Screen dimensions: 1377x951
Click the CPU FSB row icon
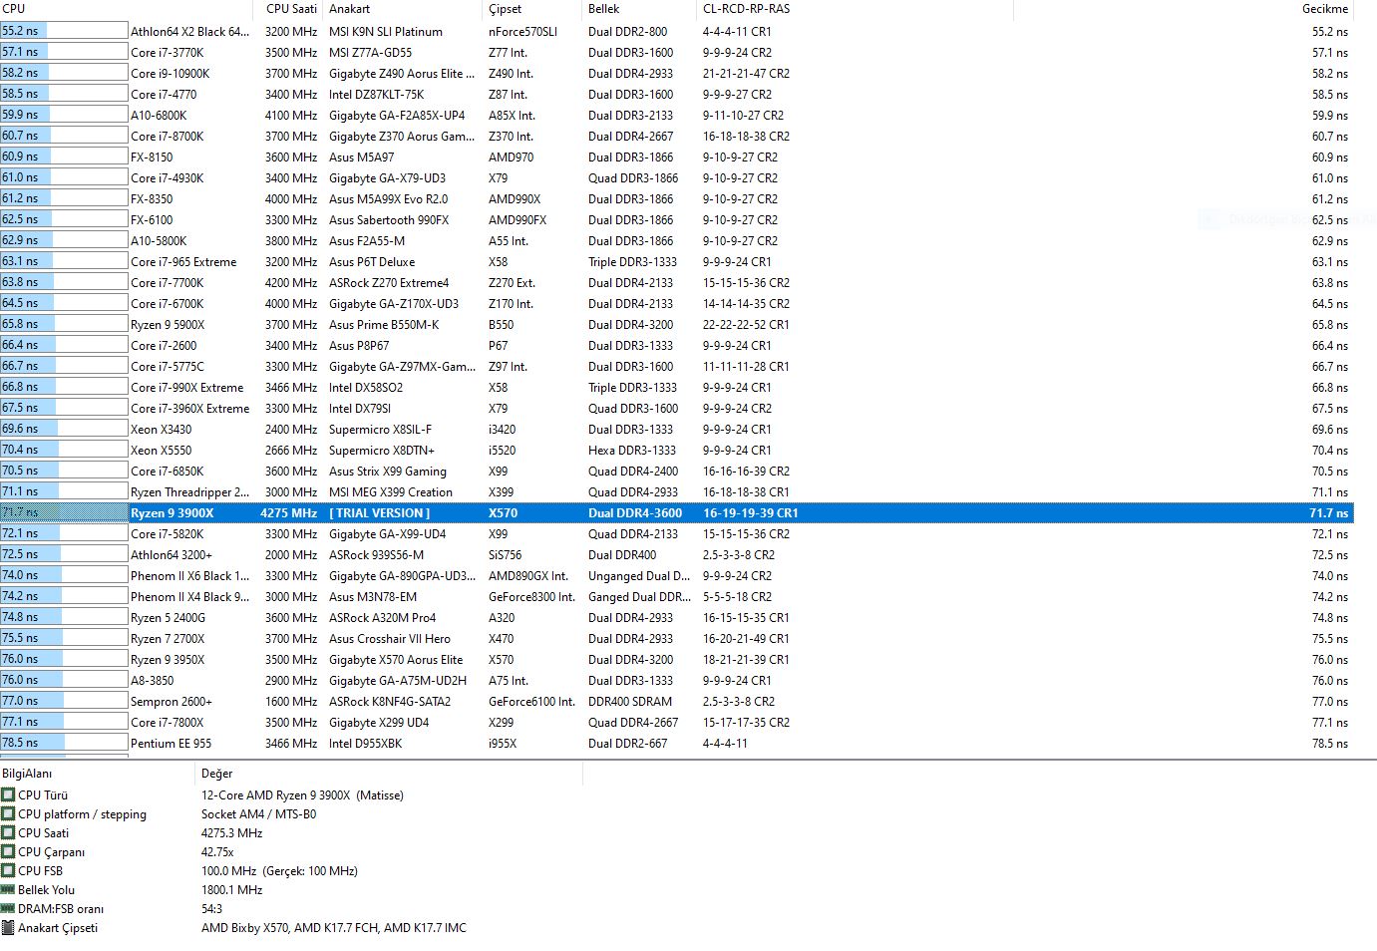[8, 870]
